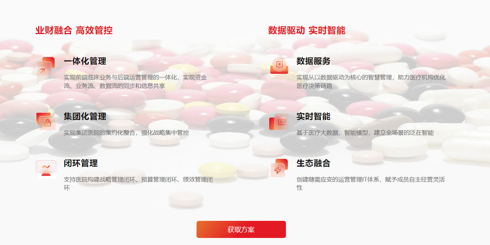Click the description about 医疗大数据、智能模型
Viewport: 490px width, 245px height.
(365, 133)
